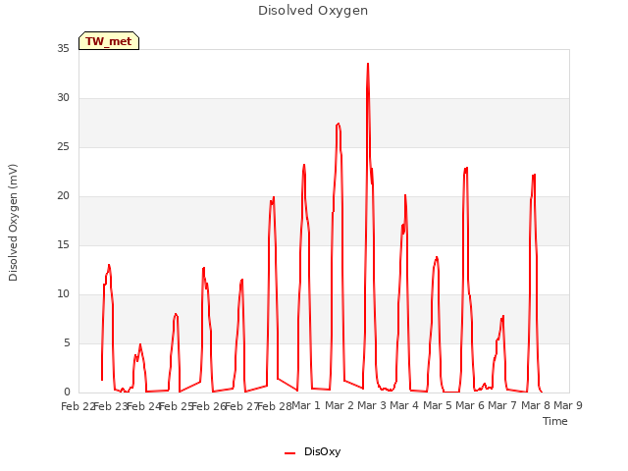
Task: Click the Mar 1 x-axis tick label
Action: tap(306, 405)
